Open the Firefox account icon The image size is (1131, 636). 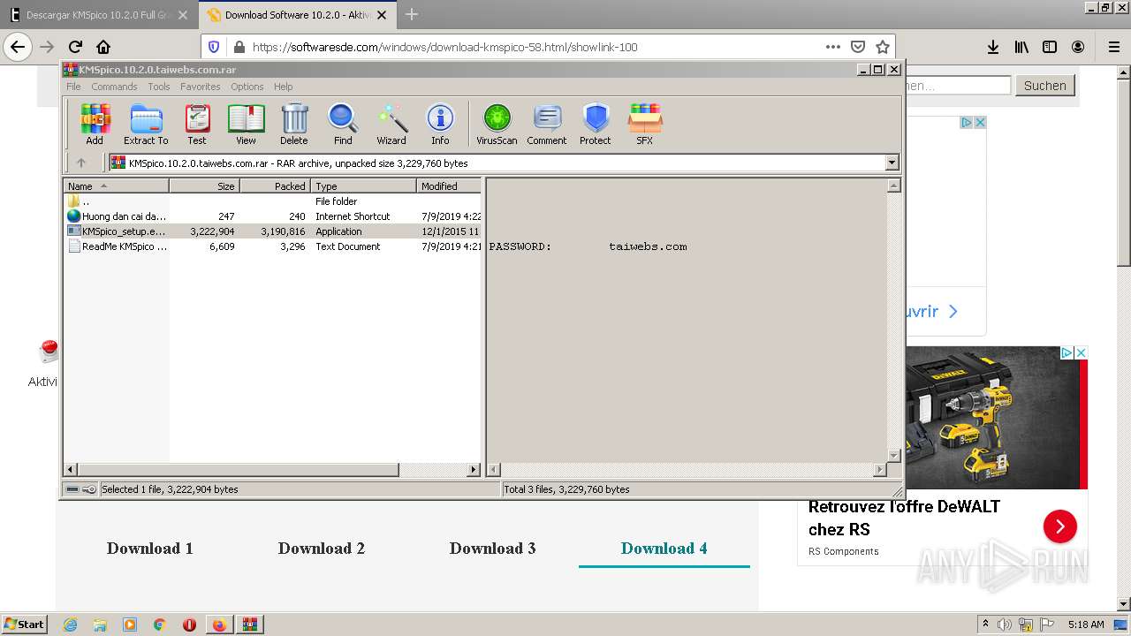(1078, 47)
